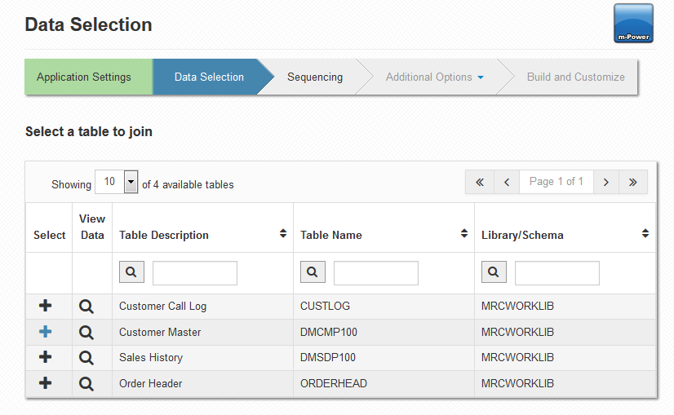Click the Library/Schema filter field
Screen dimensions: 674x415
coord(557,273)
